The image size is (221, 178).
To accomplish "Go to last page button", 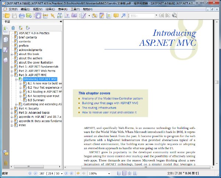I will [71, 173].
